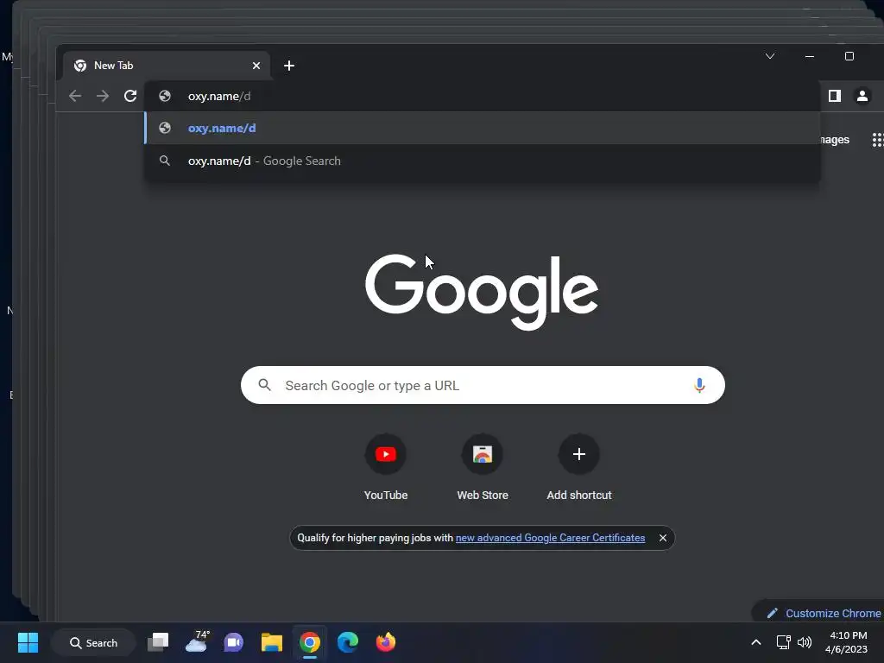Open the Windows Start menu
This screenshot has height=663, width=884.
click(x=28, y=642)
